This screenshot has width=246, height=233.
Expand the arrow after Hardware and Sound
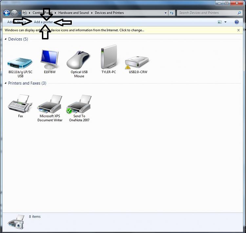92,13
